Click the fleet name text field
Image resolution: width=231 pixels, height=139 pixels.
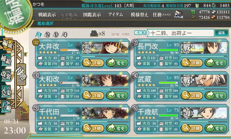[x=180, y=33]
